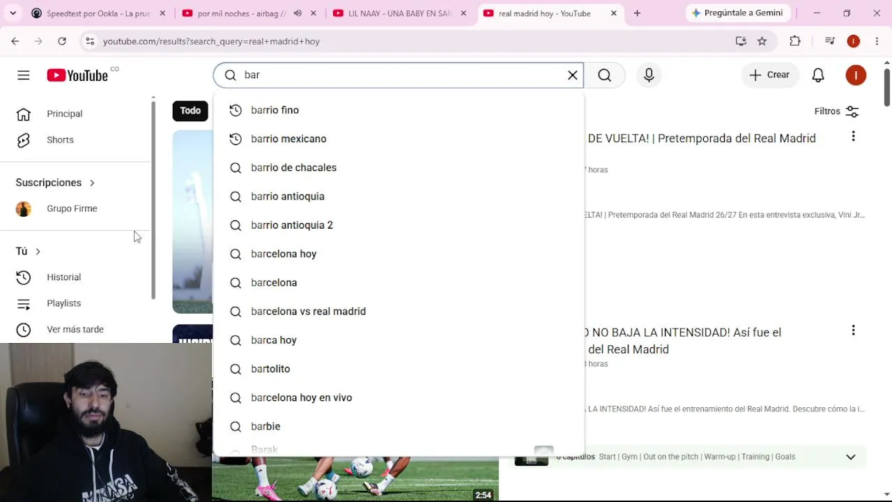Go back with the browser back arrow
This screenshot has width=892, height=502.
pyautogui.click(x=15, y=41)
